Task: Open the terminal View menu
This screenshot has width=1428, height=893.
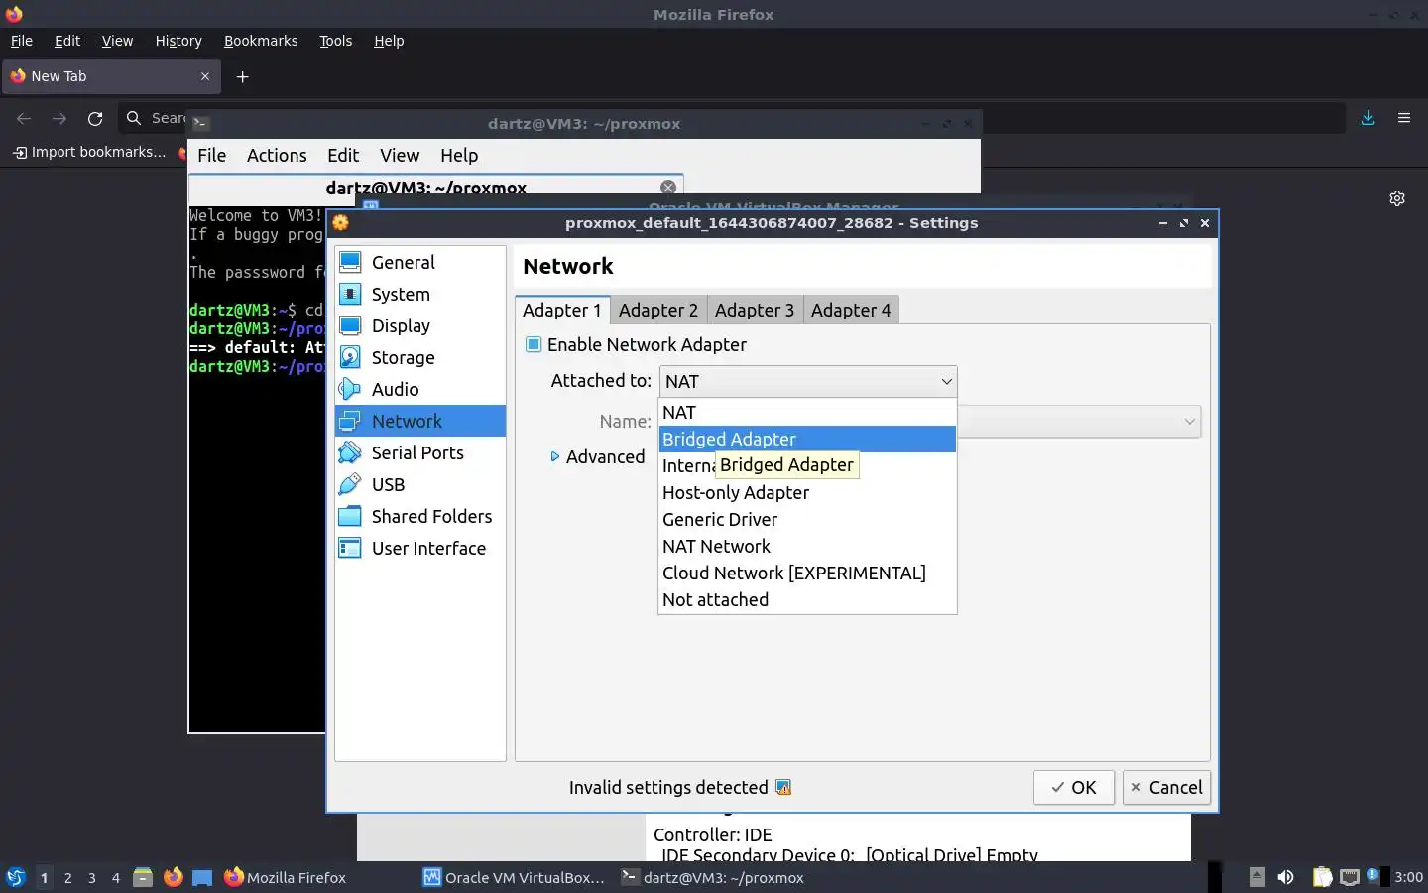Action: click(x=400, y=155)
